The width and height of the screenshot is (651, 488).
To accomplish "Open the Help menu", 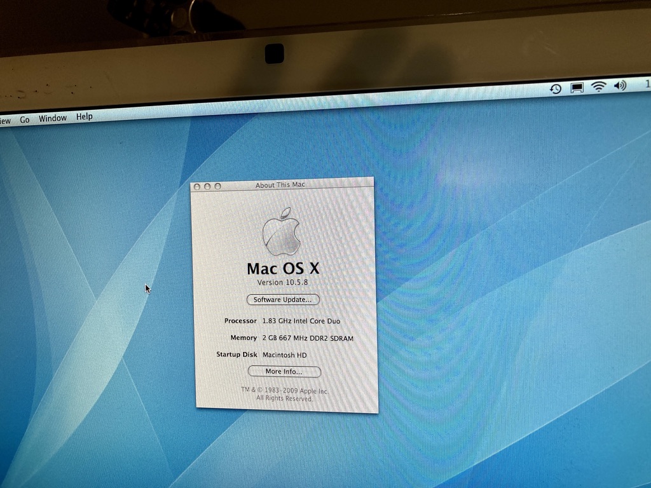I will click(85, 117).
